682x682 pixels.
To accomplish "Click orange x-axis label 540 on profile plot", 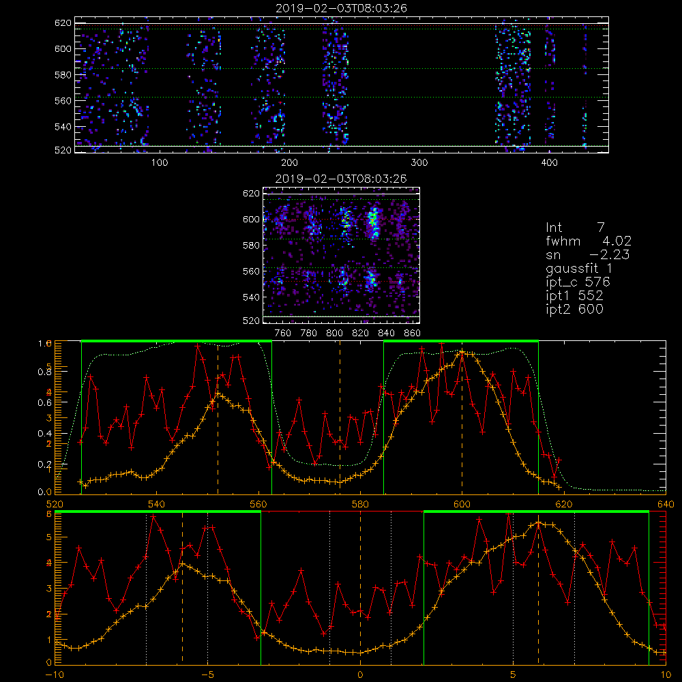I will click(x=157, y=505).
